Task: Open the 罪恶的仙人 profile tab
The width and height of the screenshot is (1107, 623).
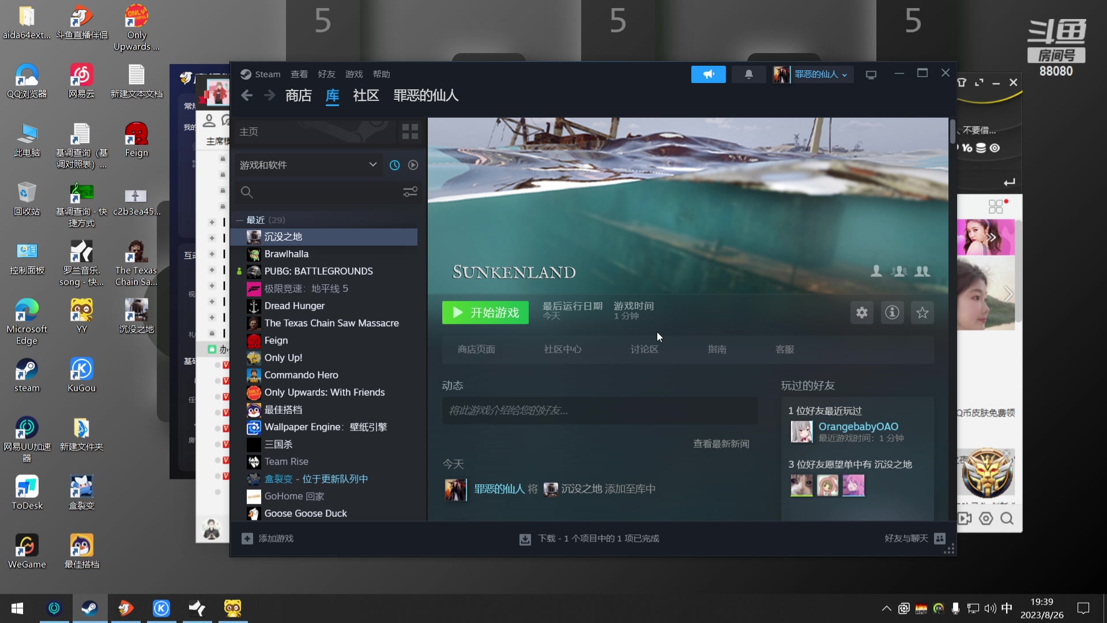Action: 426,96
